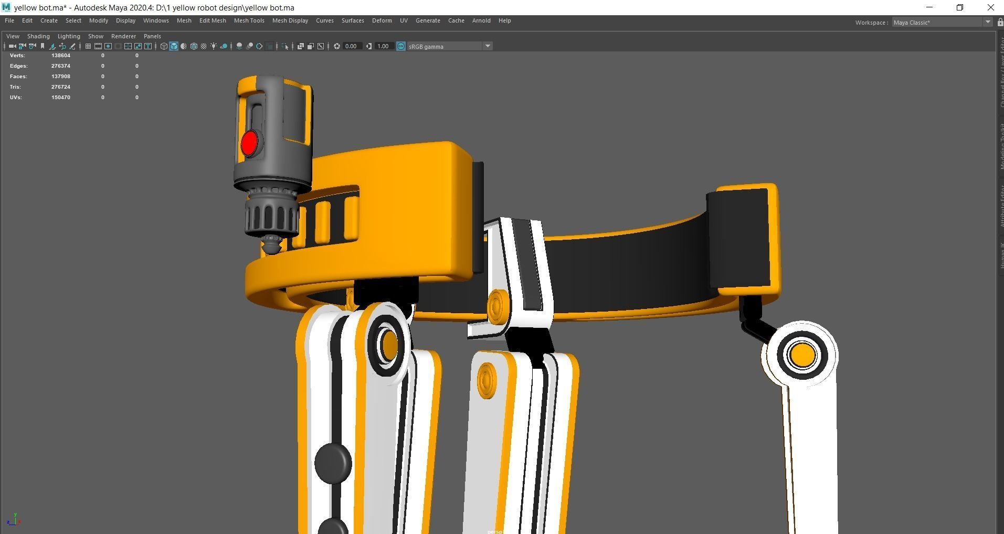Image resolution: width=1004 pixels, height=534 pixels.
Task: Toggle the Safe Action icon
Action: pos(138,46)
